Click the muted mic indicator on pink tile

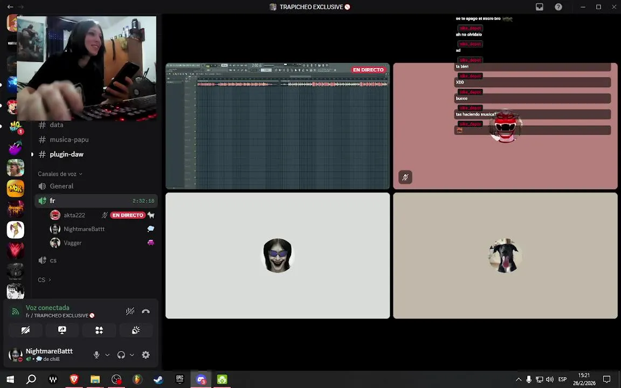(x=405, y=177)
